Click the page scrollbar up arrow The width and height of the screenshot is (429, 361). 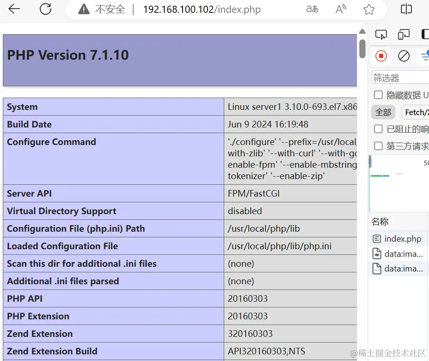point(362,31)
